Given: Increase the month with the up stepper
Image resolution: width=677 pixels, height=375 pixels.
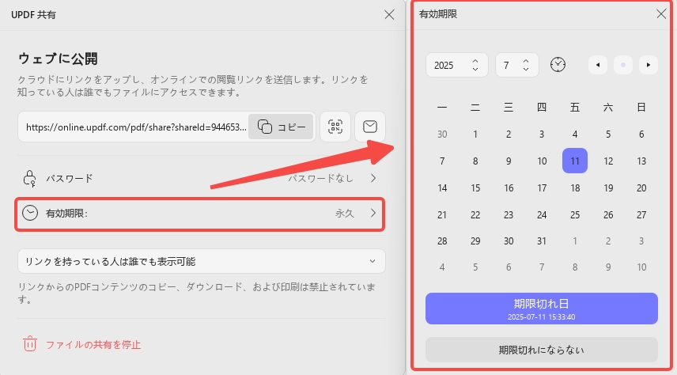Looking at the screenshot, I should click(x=525, y=62).
